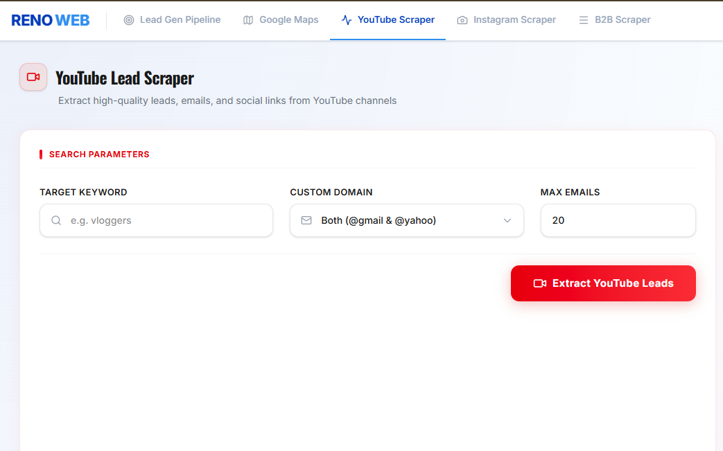Screen dimensions: 723x451
Task: Click the list icon beside B2B Scraper
Action: click(x=584, y=20)
